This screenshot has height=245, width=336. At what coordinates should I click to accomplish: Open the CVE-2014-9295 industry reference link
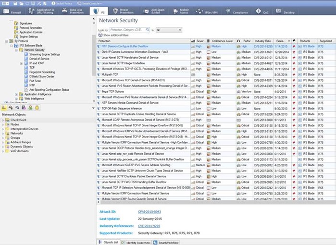149,226
